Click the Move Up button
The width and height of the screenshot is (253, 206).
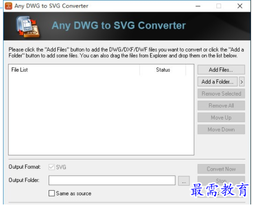click(x=221, y=118)
